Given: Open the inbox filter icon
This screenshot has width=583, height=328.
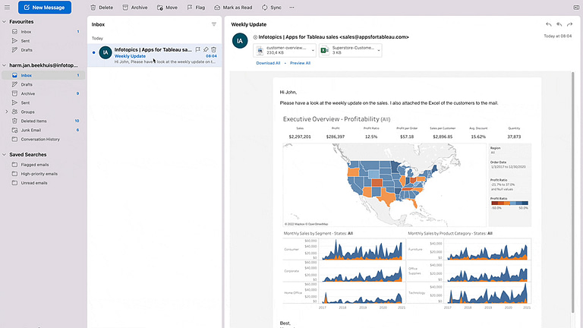Looking at the screenshot, I should (214, 24).
